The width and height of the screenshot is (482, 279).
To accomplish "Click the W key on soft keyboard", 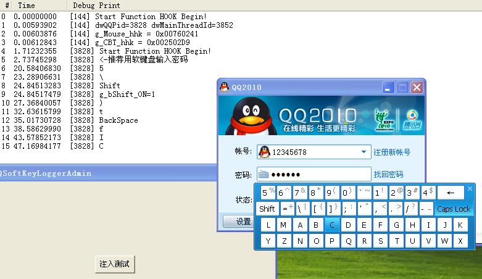I will coord(444,241).
